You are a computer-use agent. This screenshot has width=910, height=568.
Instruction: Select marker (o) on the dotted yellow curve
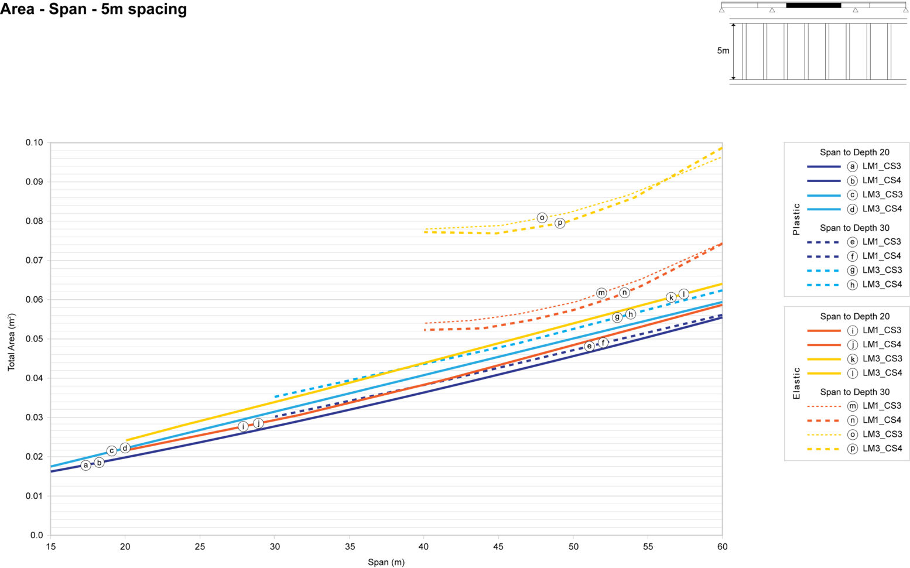click(x=542, y=217)
